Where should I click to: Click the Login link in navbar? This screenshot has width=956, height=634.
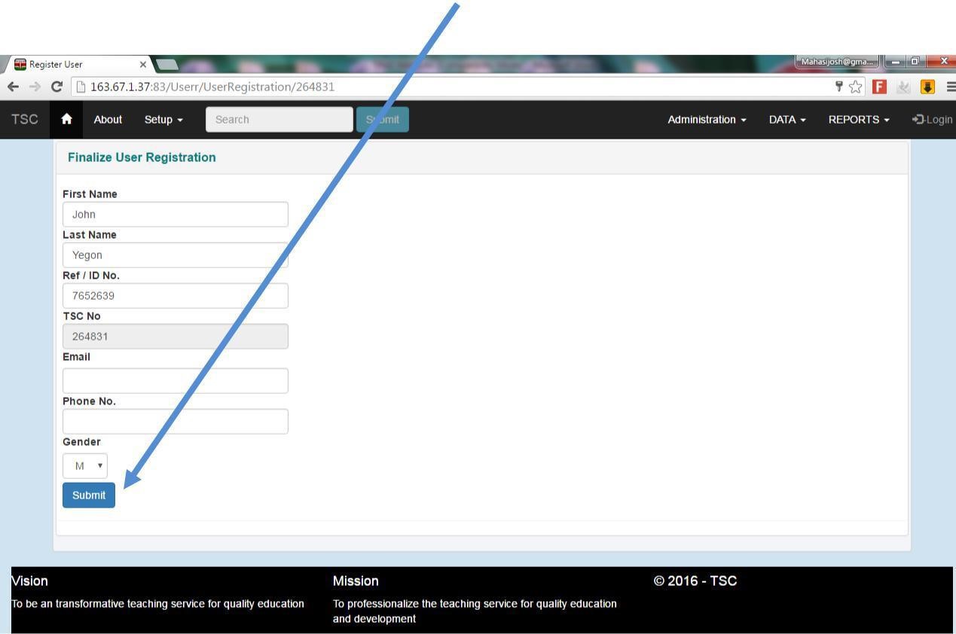(932, 120)
